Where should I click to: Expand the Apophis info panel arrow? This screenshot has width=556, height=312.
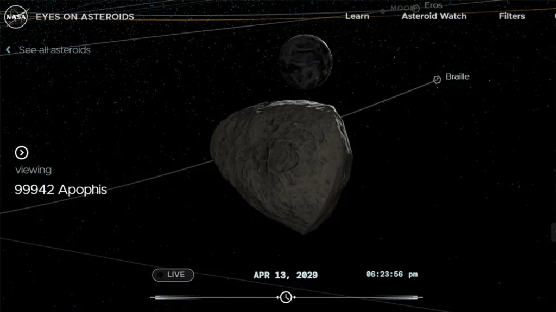[x=21, y=153]
